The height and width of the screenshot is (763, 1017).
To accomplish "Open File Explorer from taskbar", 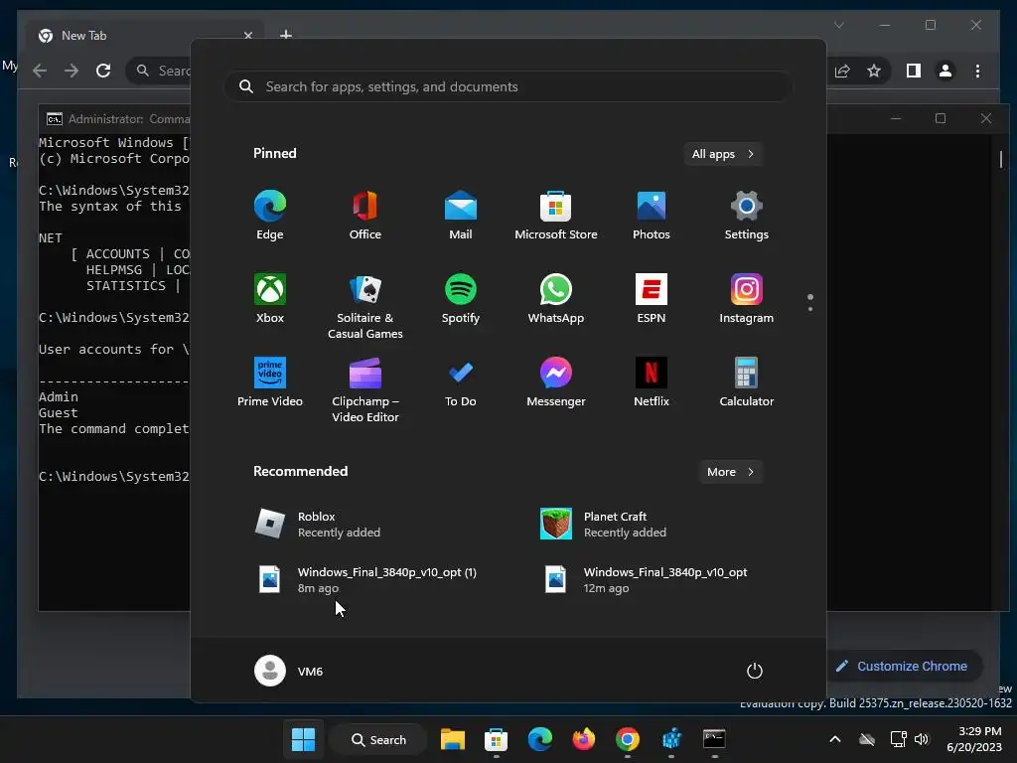I will click(453, 739).
